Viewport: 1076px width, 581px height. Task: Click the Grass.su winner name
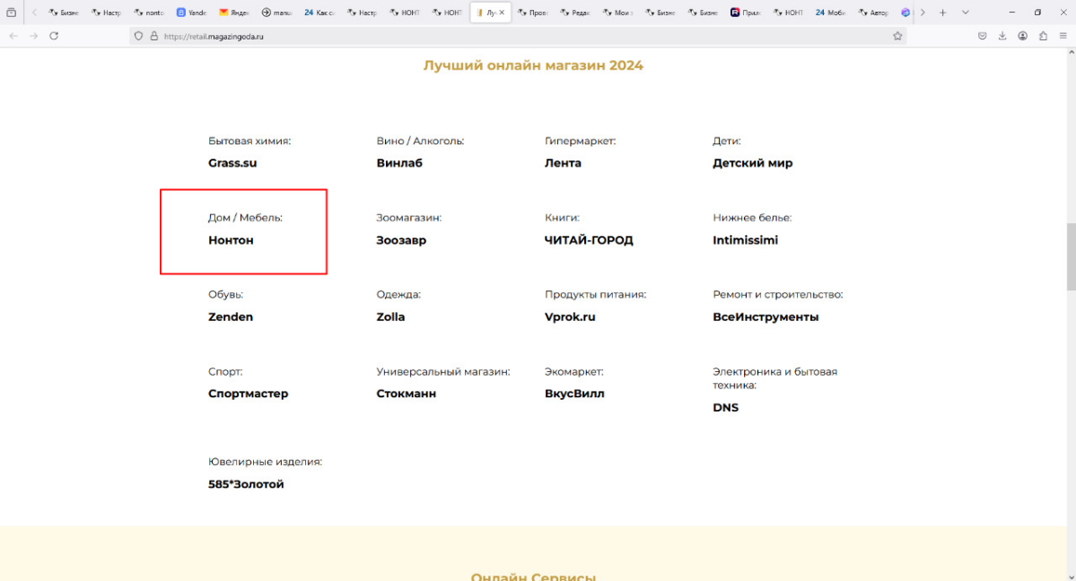[x=232, y=163]
